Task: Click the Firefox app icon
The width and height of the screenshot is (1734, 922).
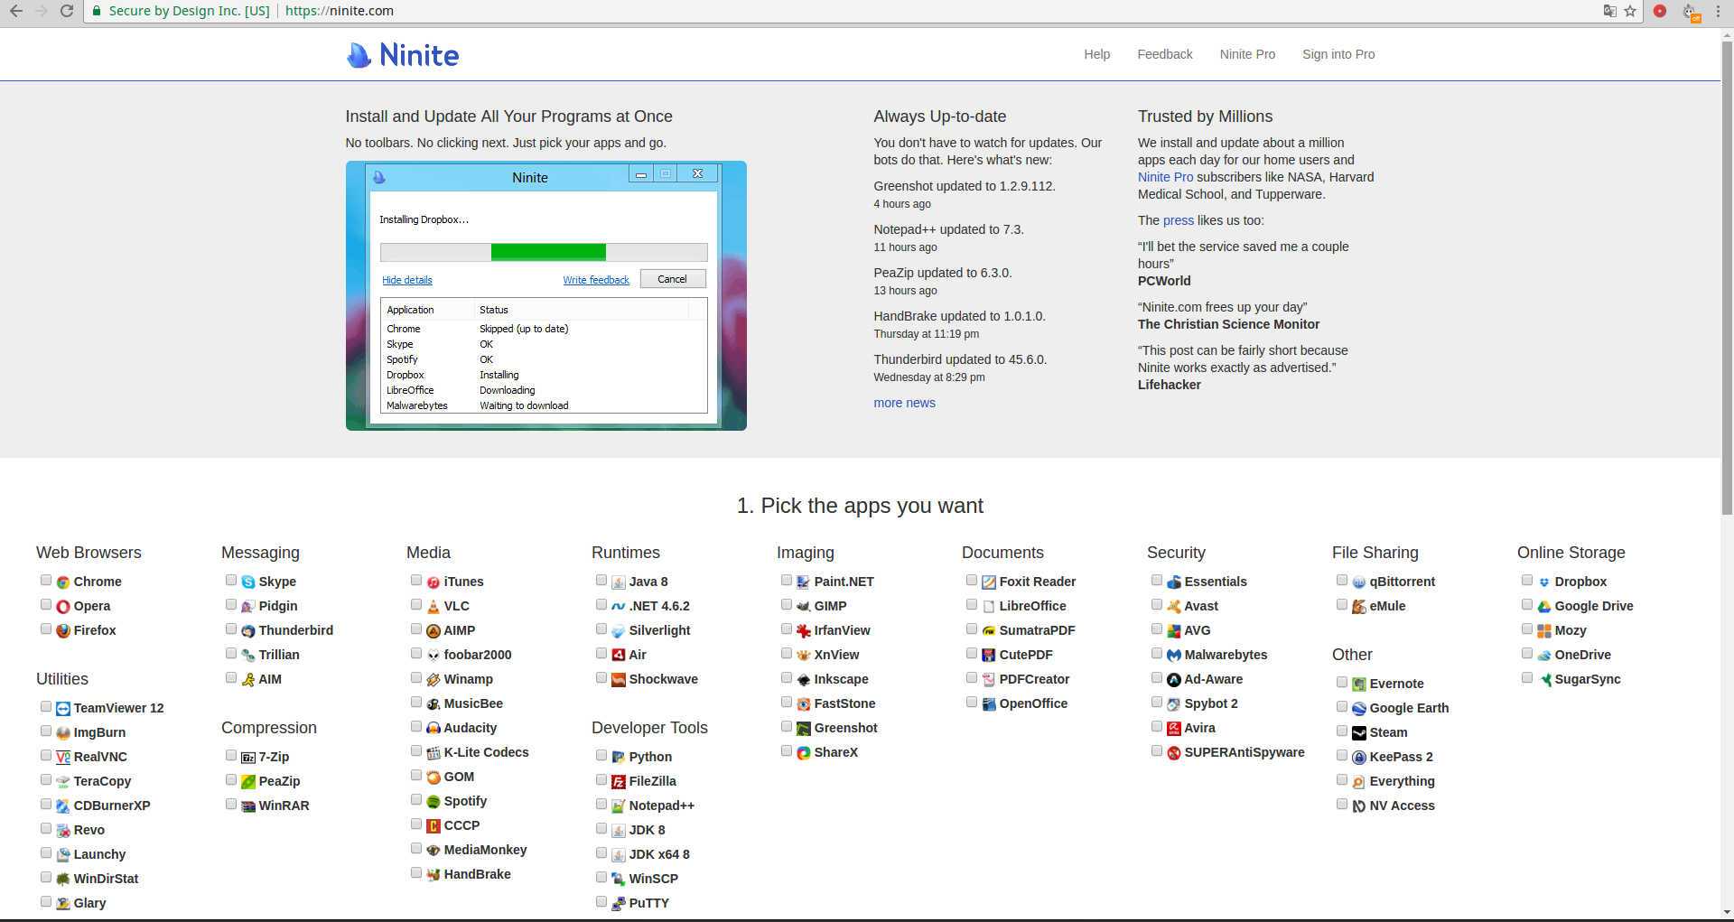Action: tap(63, 631)
